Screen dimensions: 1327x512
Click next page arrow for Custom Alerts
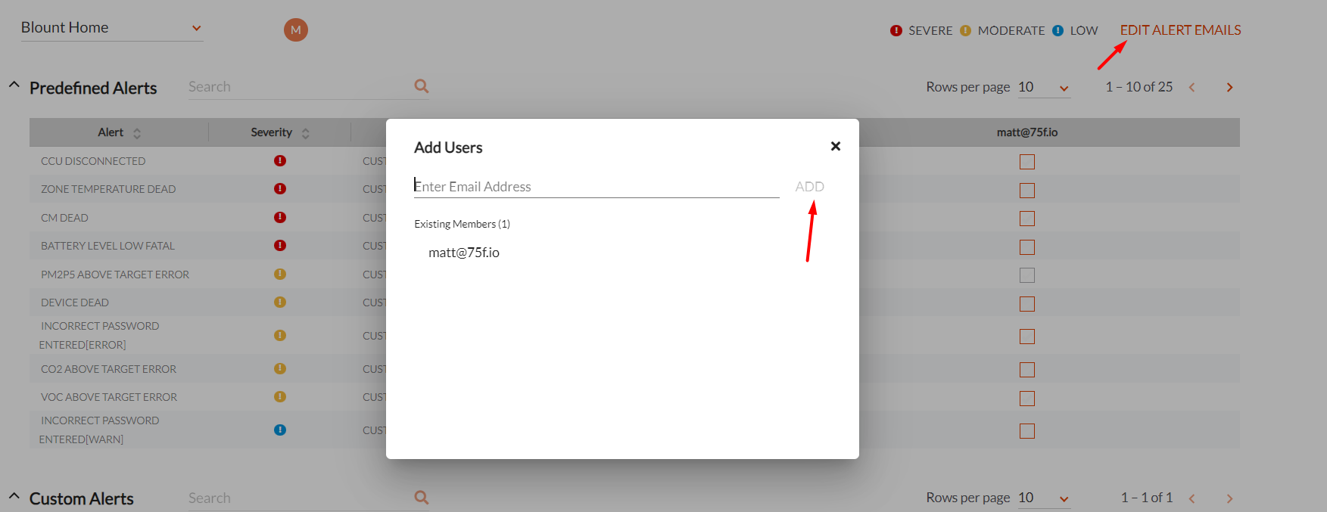pos(1229,498)
